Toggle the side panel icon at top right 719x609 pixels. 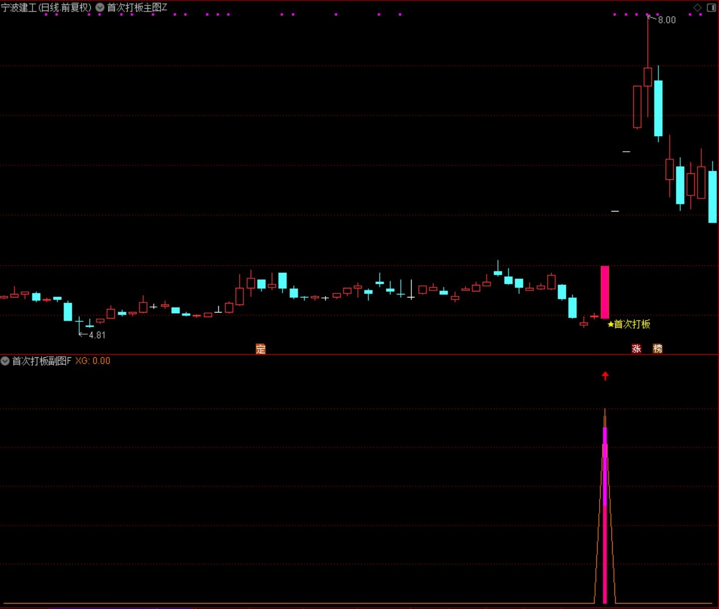711,8
